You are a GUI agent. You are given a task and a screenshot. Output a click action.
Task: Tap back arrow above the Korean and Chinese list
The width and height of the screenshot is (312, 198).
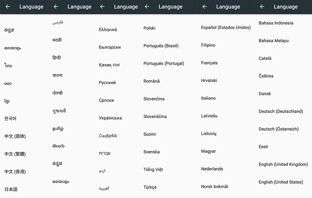[8, 7]
